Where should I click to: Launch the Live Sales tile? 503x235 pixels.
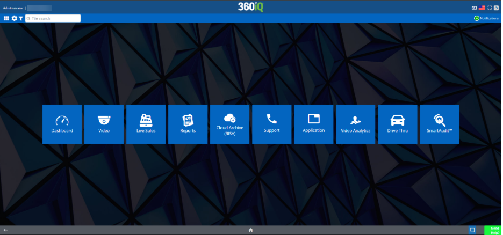click(x=146, y=124)
